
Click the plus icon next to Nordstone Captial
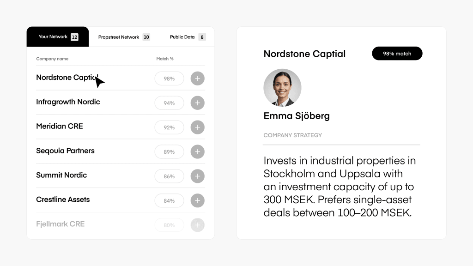click(x=198, y=79)
